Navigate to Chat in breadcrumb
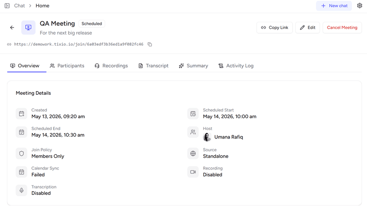 click(x=20, y=6)
